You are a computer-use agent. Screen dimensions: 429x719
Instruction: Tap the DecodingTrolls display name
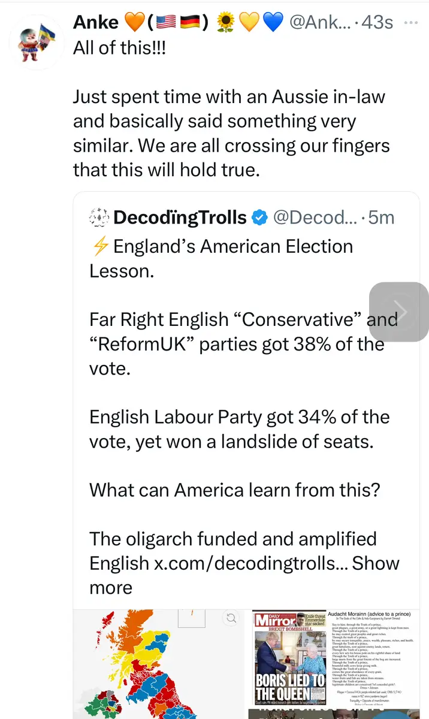tap(180, 217)
